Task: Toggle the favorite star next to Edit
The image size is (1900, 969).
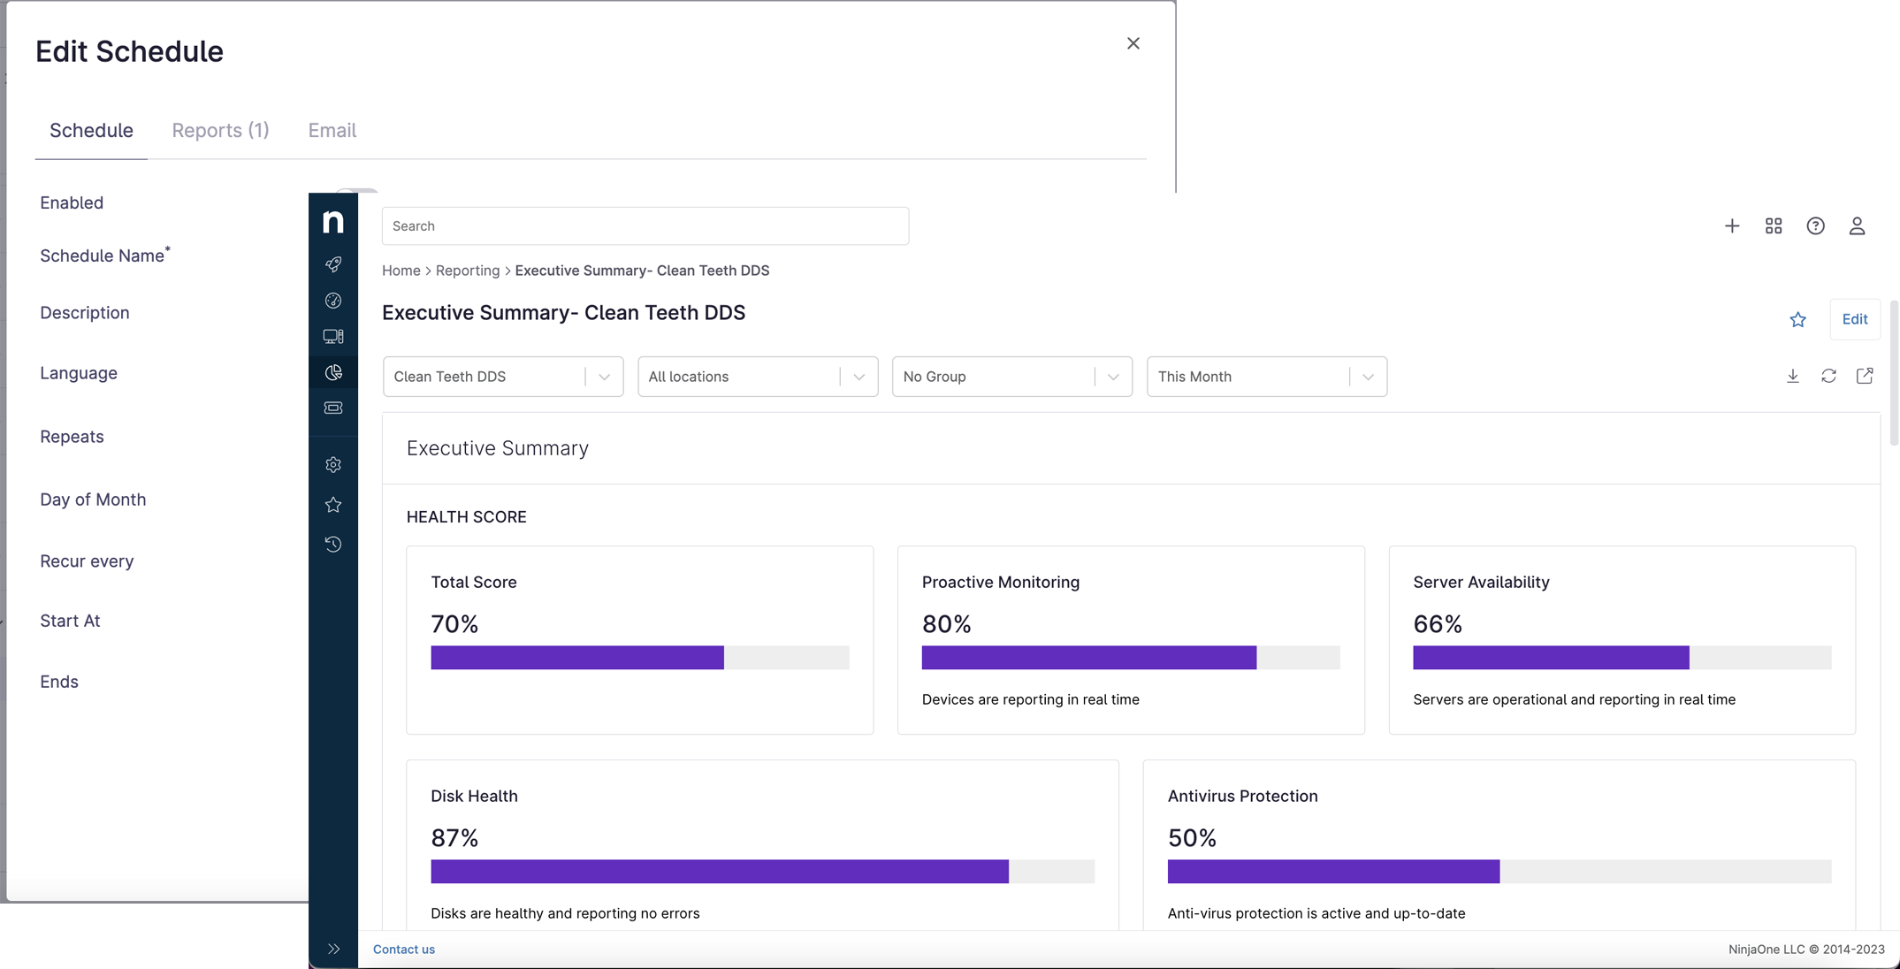Action: click(1797, 319)
